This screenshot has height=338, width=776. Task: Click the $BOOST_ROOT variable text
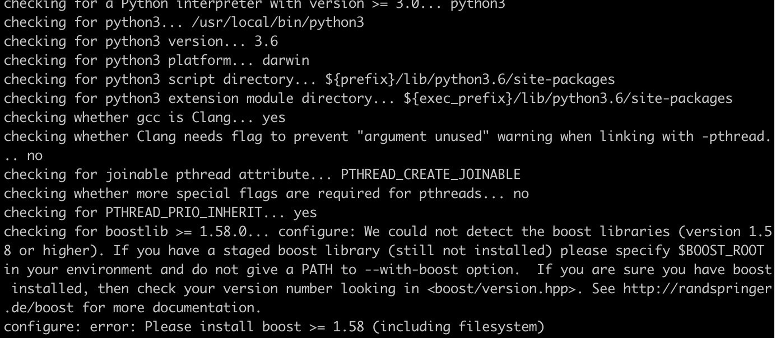[x=721, y=251]
